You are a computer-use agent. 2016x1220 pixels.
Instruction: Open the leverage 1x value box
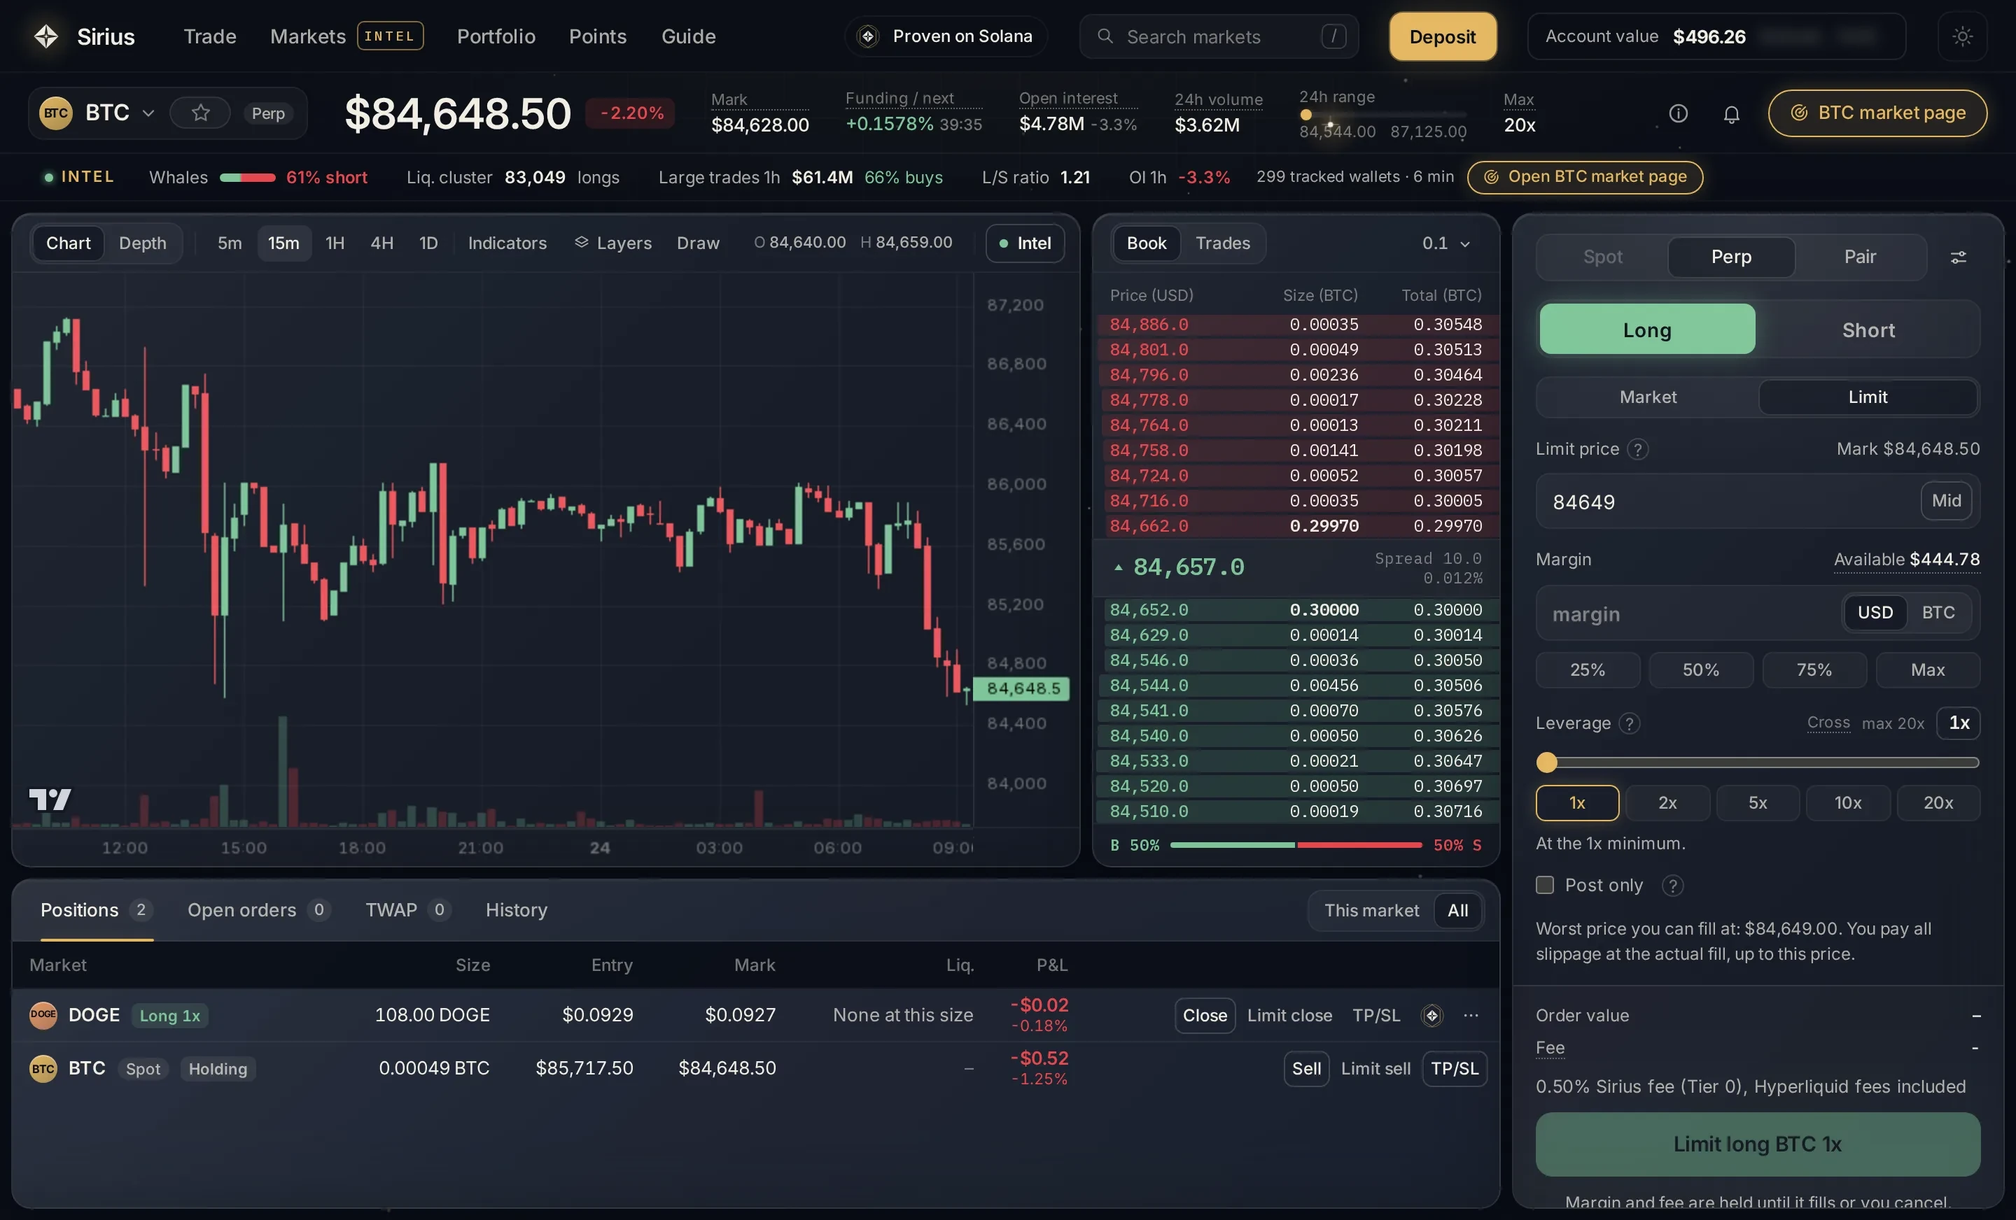1958,723
